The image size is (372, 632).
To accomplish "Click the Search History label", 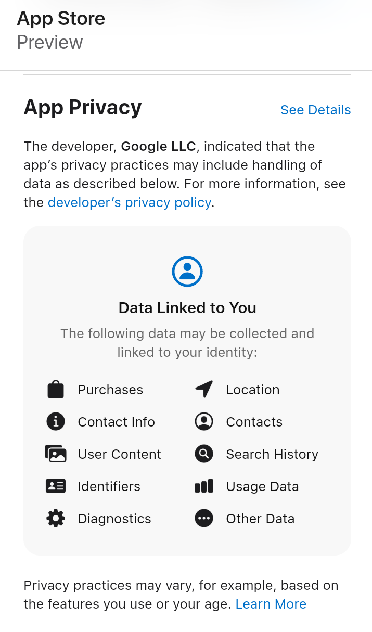I will [x=272, y=454].
